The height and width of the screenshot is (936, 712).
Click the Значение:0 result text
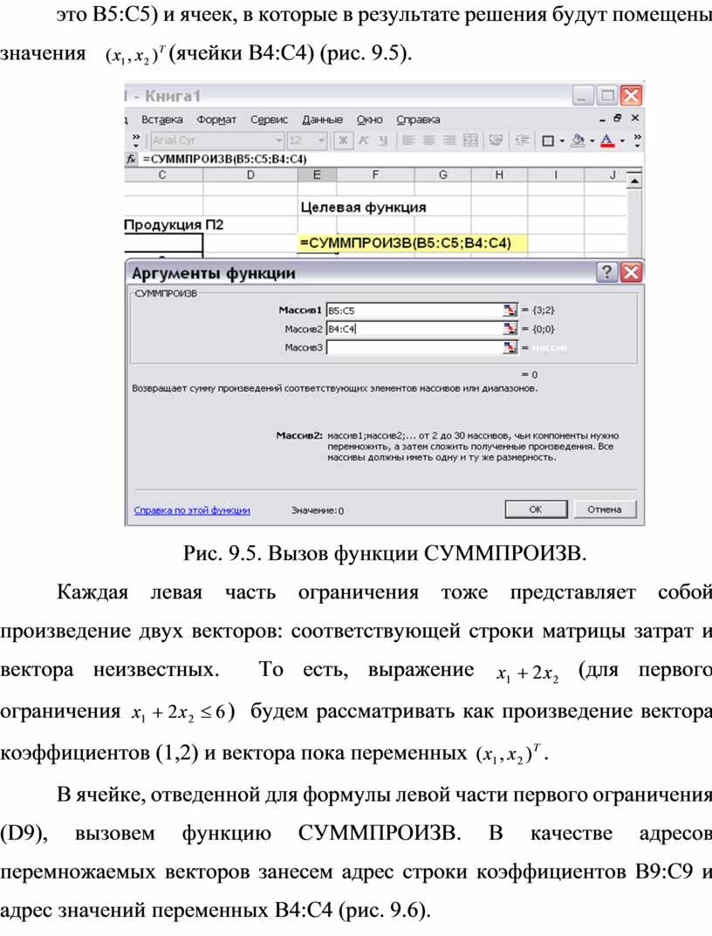318,510
